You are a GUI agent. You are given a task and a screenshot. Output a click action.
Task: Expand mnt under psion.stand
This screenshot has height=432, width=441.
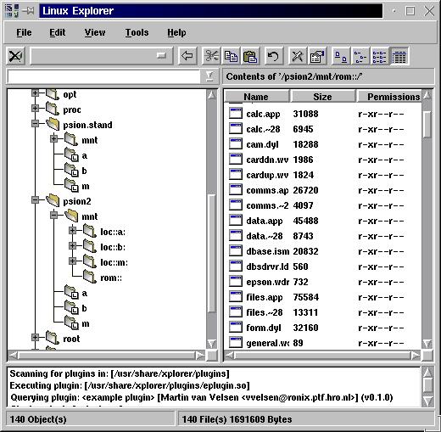point(53,138)
